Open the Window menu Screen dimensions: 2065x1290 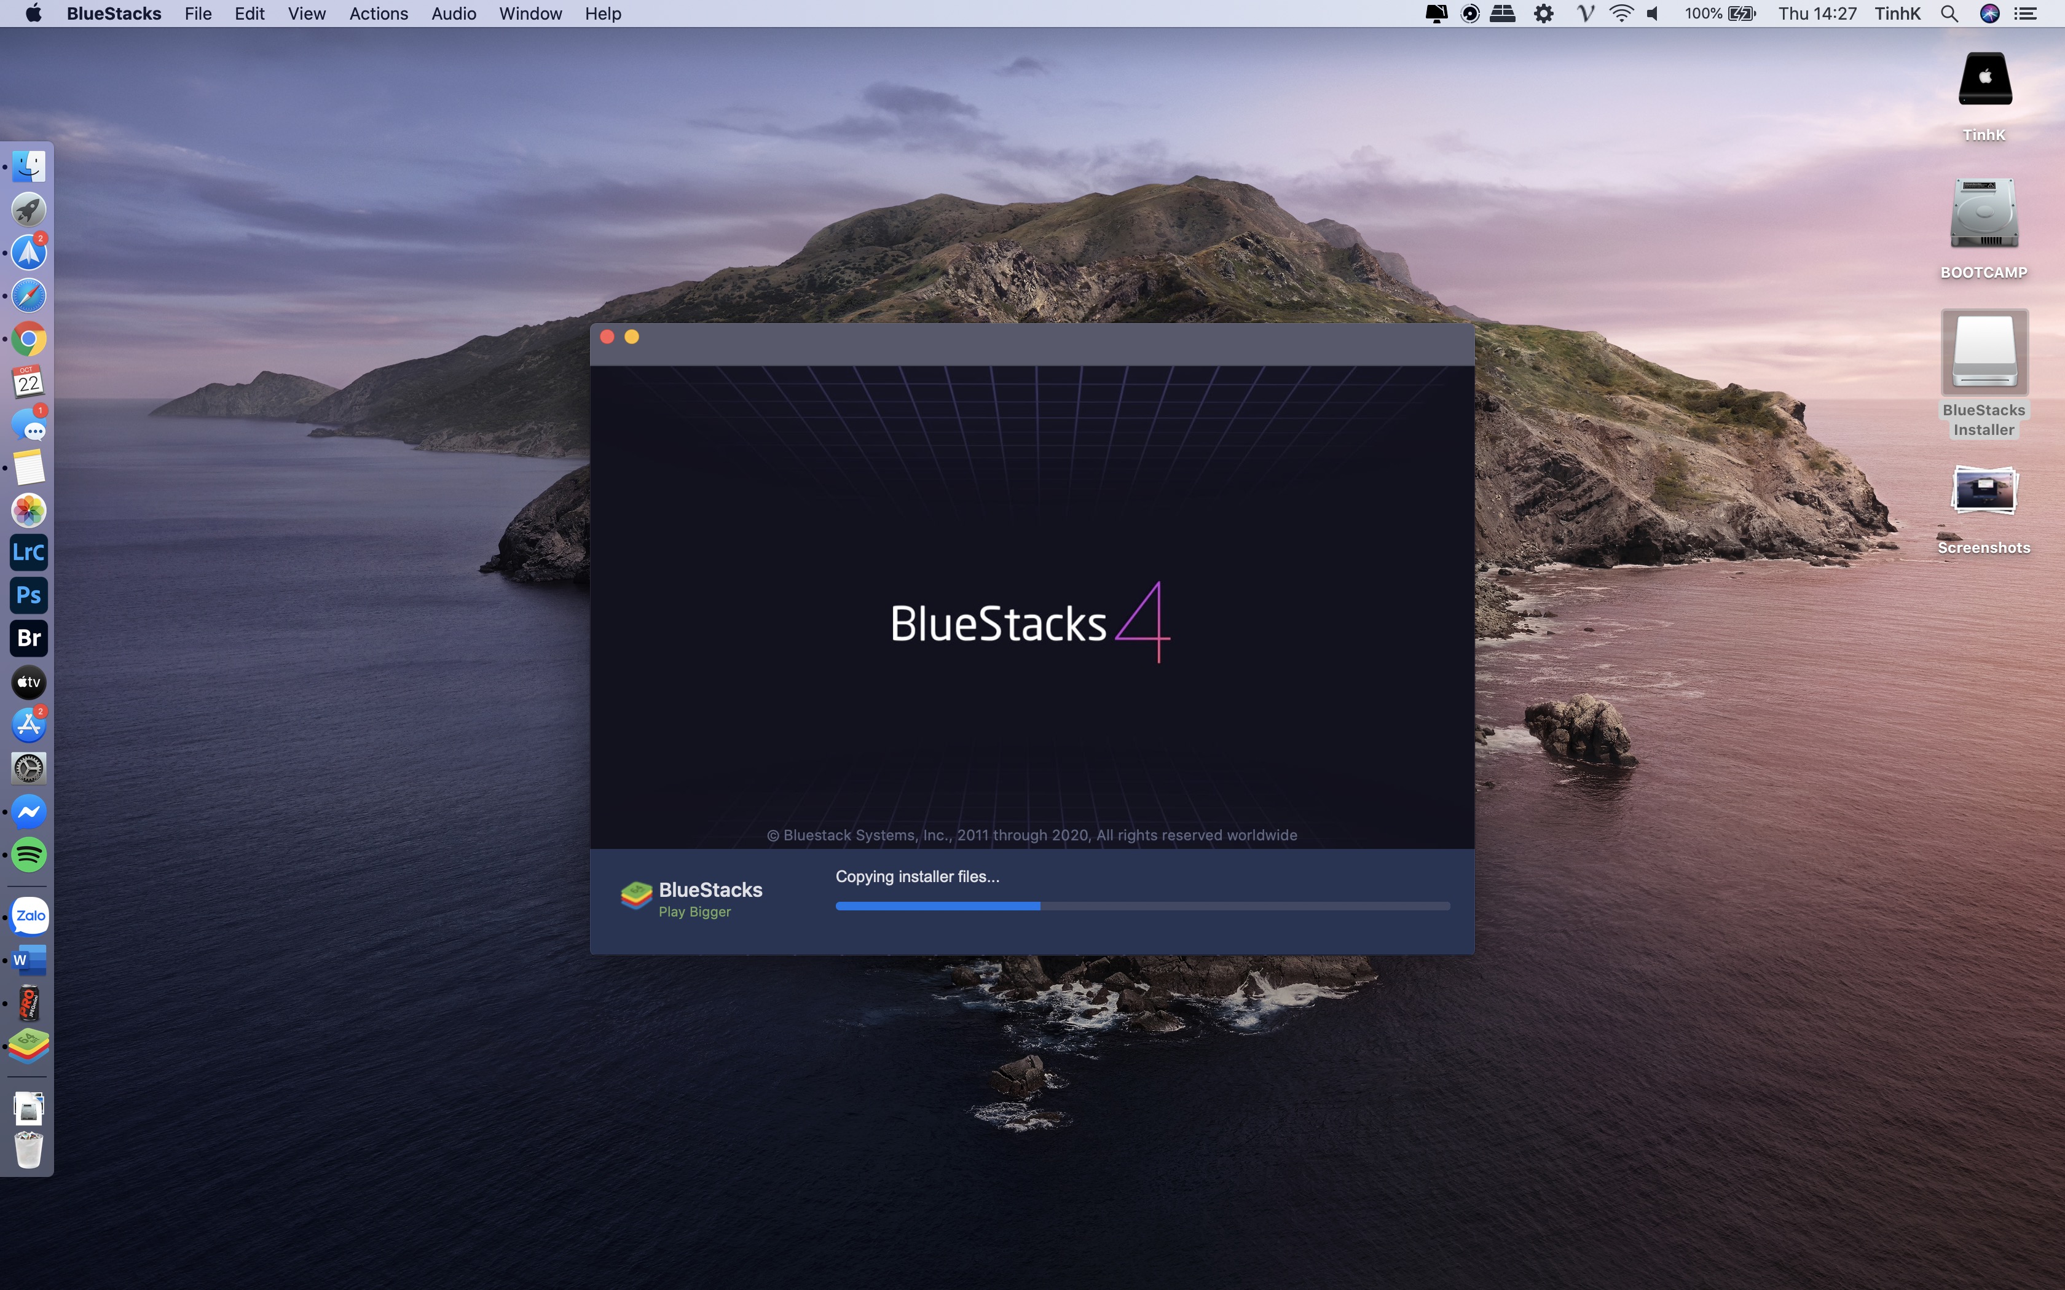click(531, 14)
